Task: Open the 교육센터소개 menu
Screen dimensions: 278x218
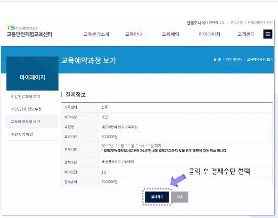Action: (96, 34)
